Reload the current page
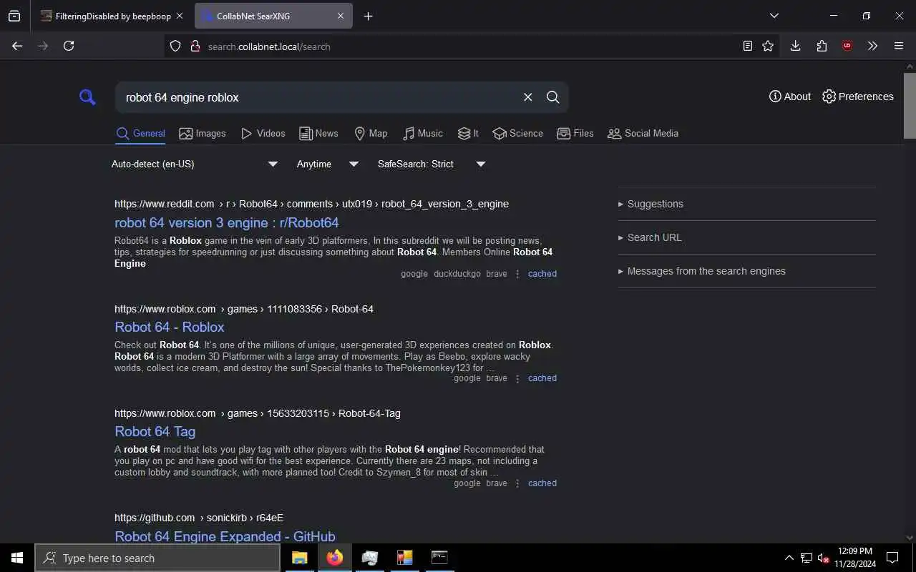Image resolution: width=916 pixels, height=572 pixels. [x=69, y=46]
